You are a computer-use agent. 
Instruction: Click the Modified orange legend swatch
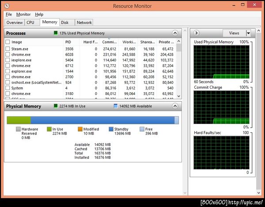pyautogui.click(x=80, y=129)
